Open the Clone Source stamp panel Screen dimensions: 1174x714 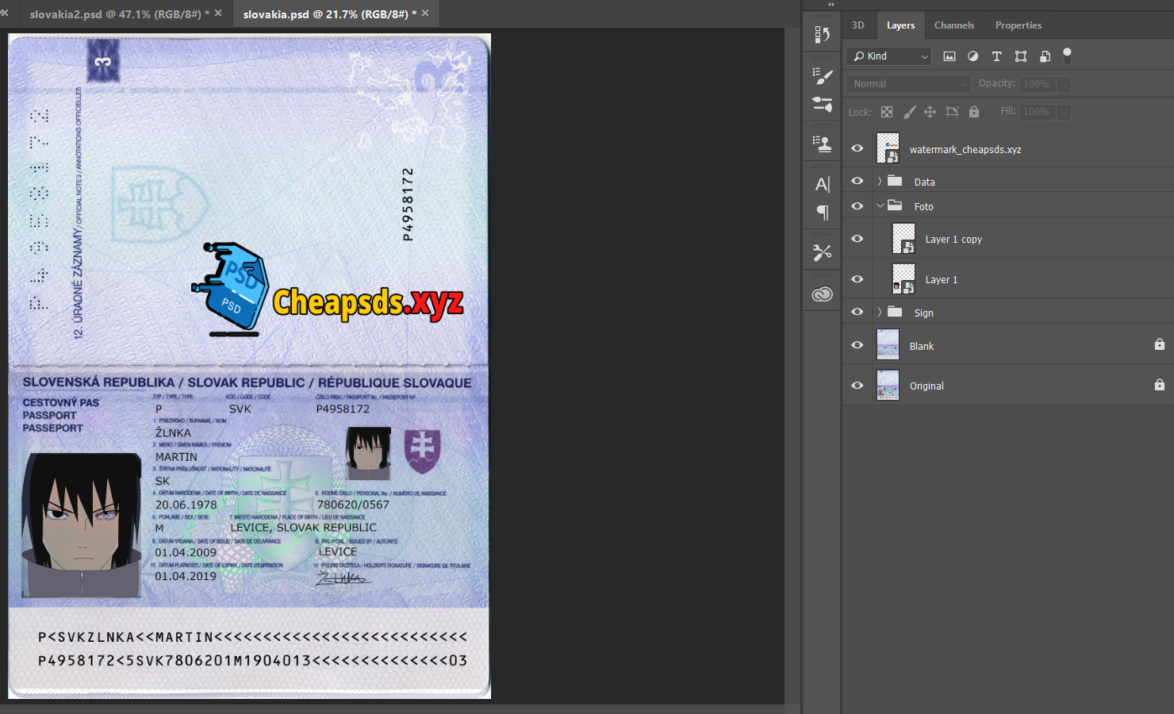tap(822, 144)
